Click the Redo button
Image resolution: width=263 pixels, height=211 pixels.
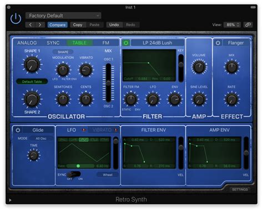point(130,24)
